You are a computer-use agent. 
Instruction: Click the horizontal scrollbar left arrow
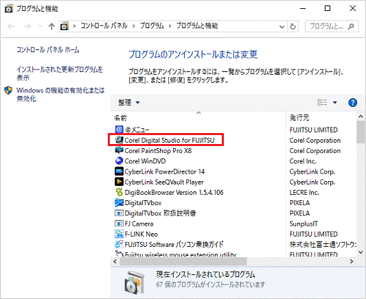[115, 261]
